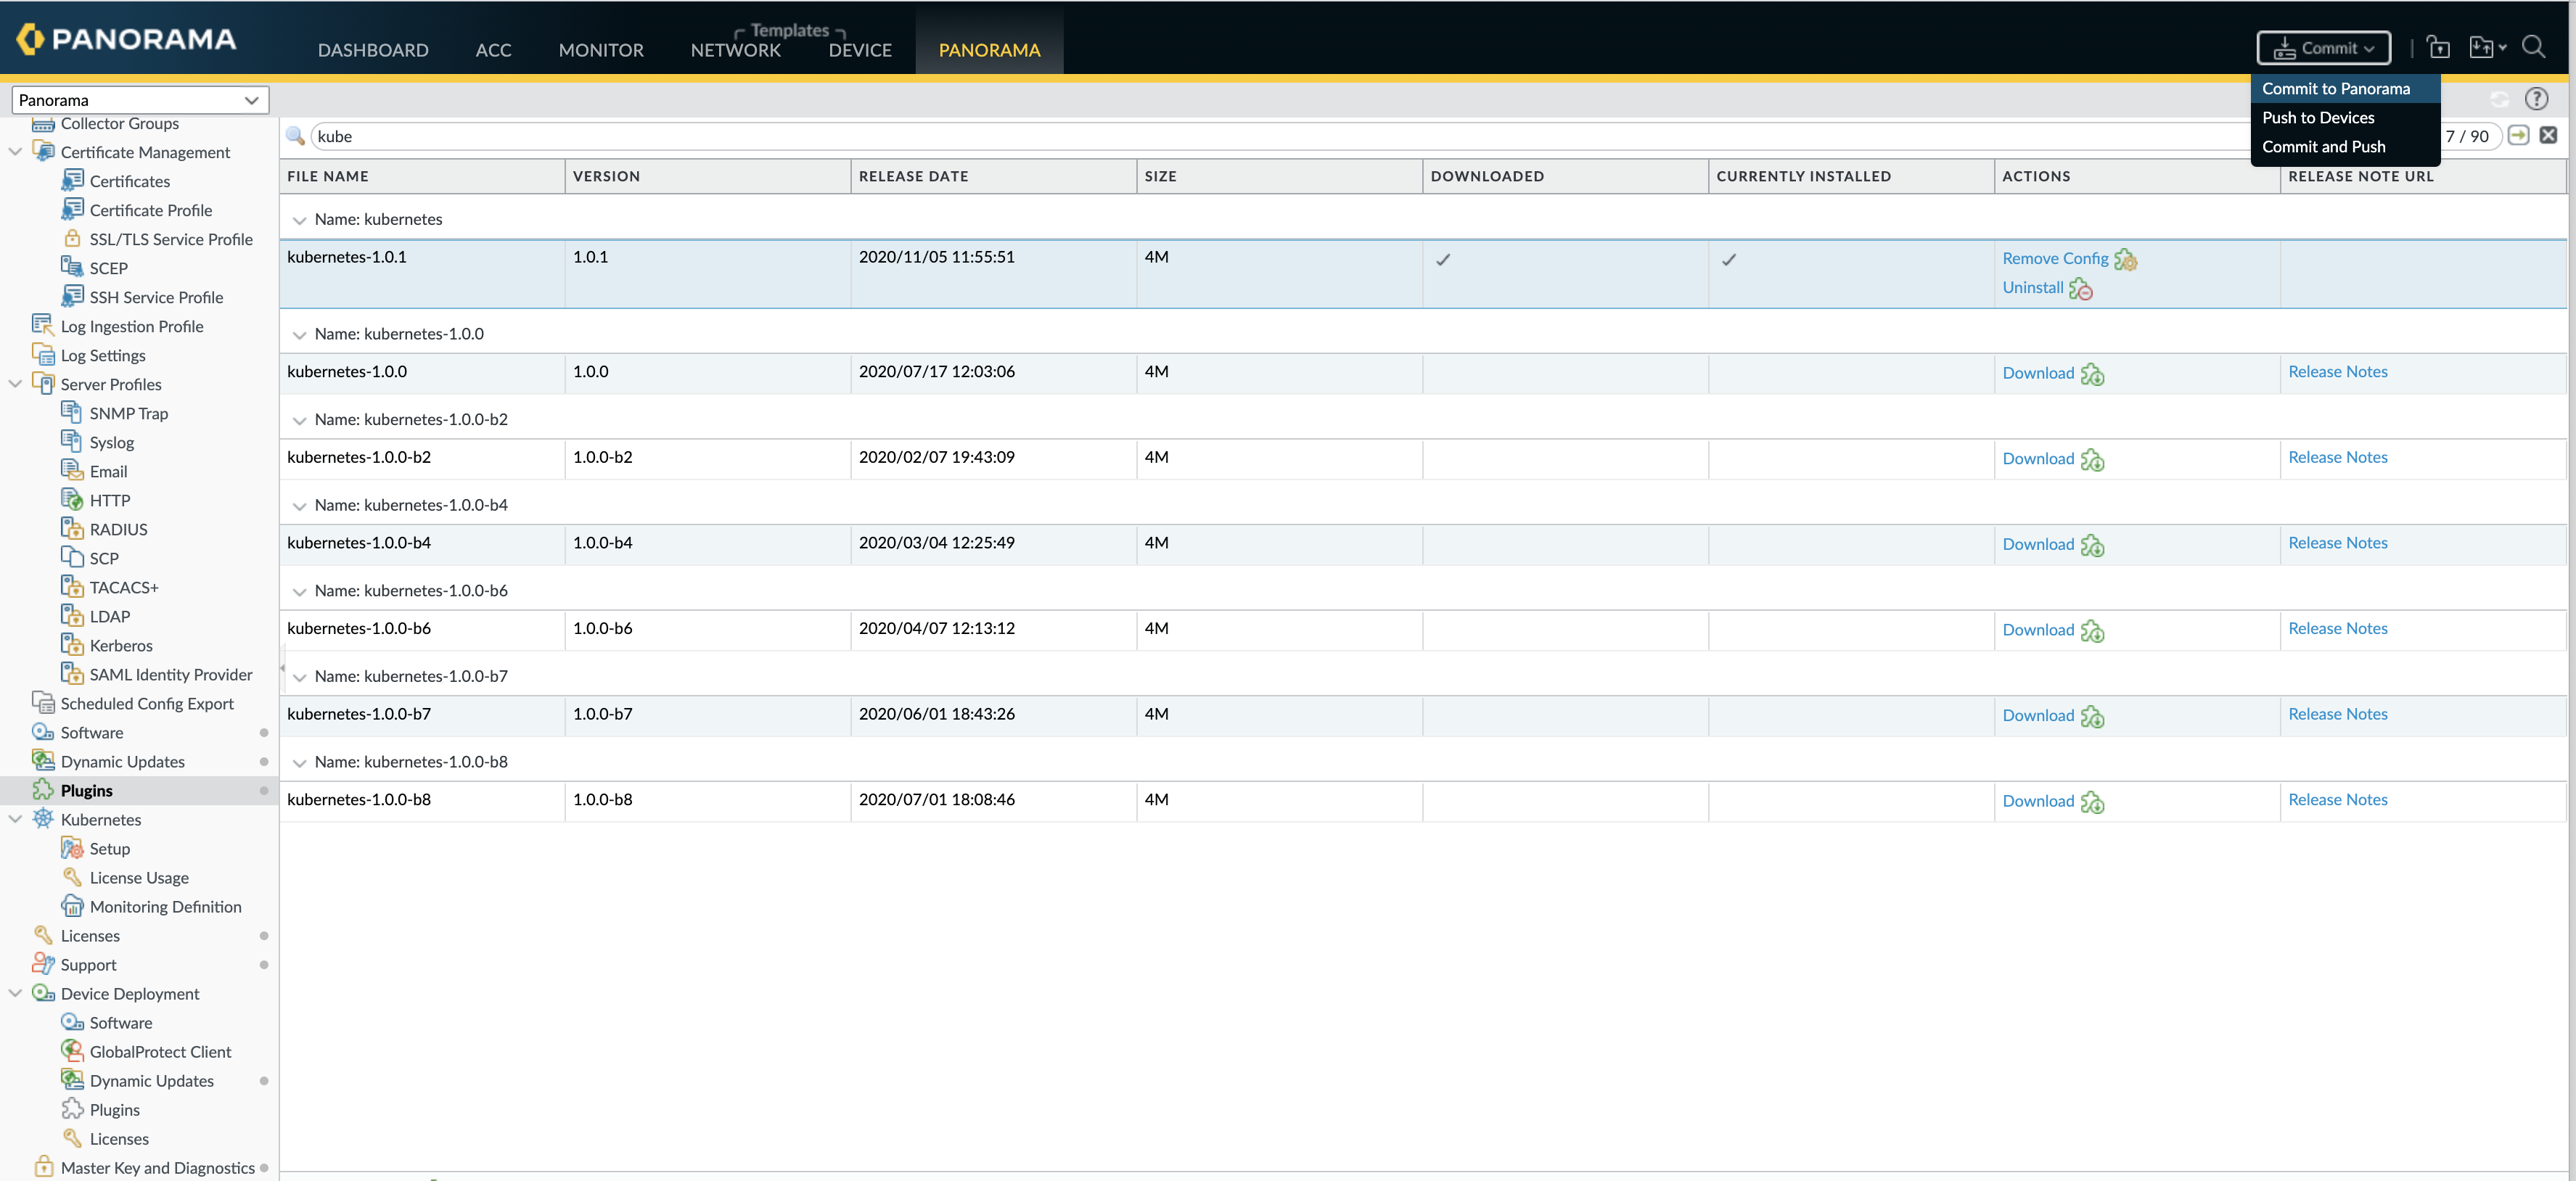Click the search magnifier icon in header

click(2532, 47)
